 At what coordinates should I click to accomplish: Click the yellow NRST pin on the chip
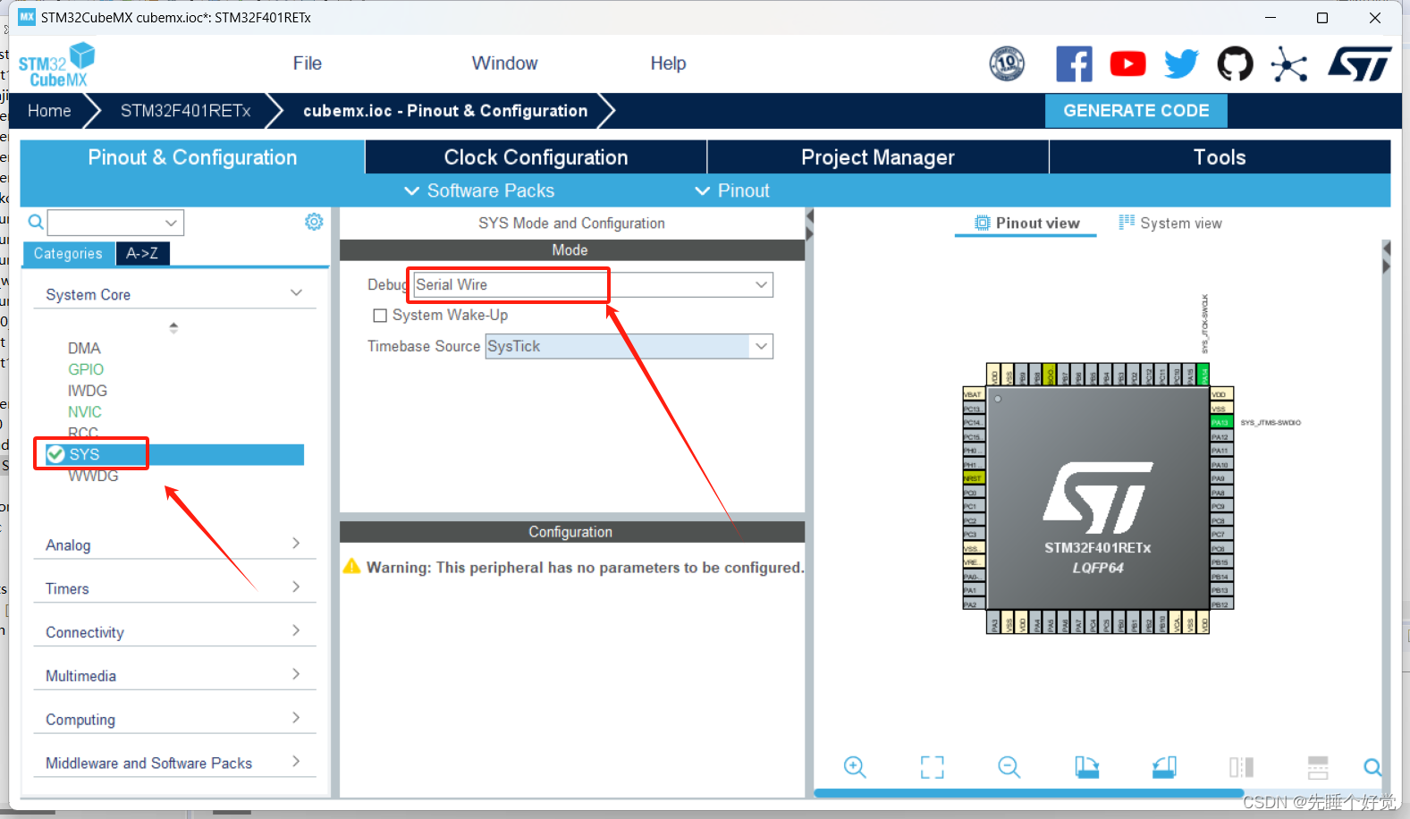(x=974, y=478)
